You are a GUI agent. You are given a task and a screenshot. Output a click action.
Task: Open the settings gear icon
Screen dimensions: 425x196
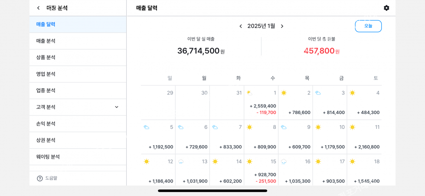(386, 8)
